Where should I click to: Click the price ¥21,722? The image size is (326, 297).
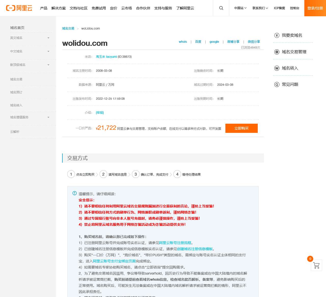(106, 128)
